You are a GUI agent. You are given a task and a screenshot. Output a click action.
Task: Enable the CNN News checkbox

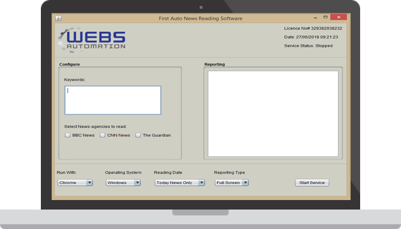102,135
